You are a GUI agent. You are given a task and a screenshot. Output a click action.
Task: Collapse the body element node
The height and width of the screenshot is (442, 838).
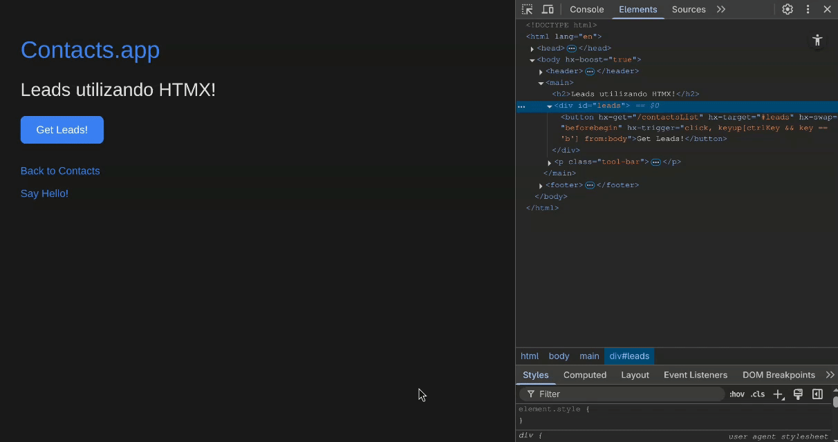coord(532,60)
